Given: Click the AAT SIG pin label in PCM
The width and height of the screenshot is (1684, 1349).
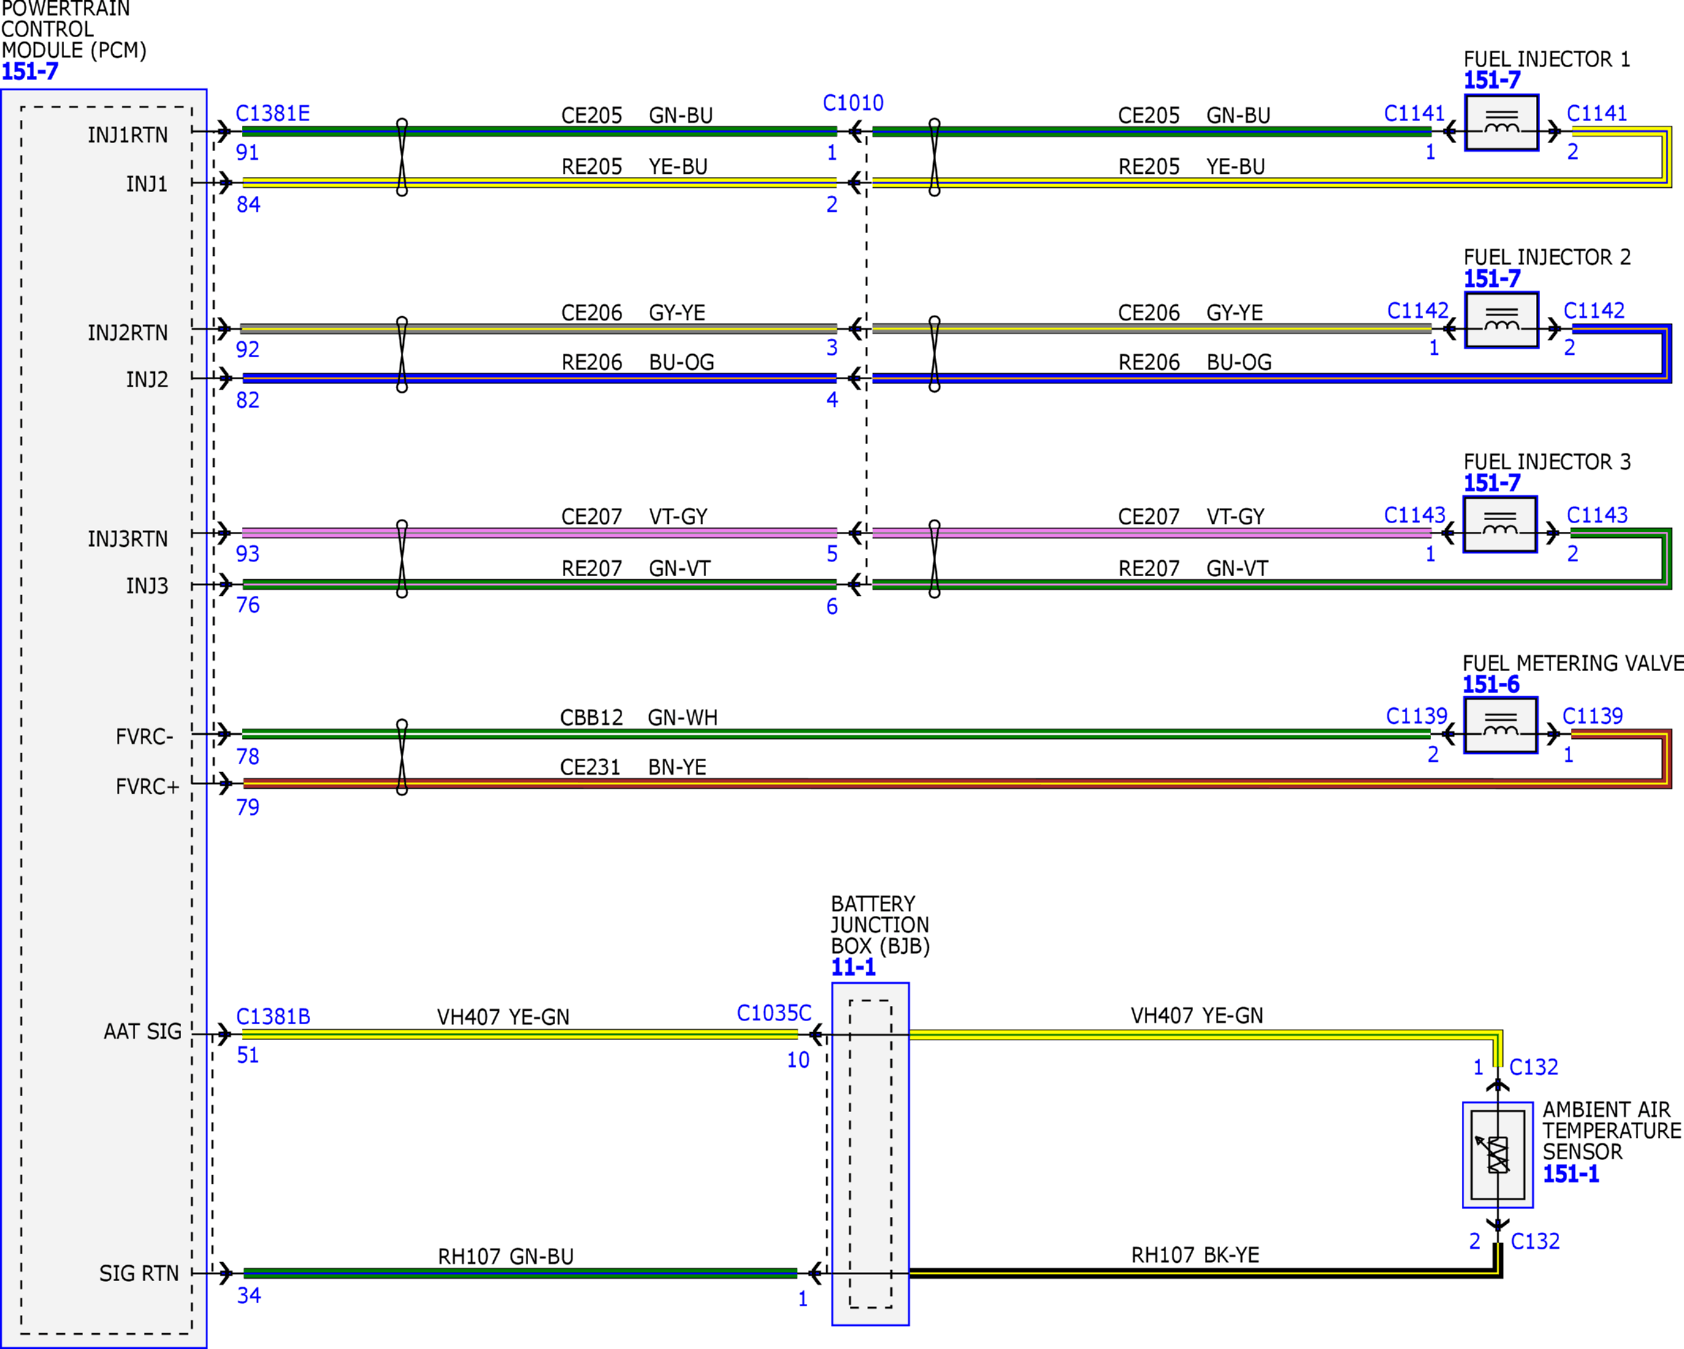Looking at the screenshot, I should [x=143, y=1031].
